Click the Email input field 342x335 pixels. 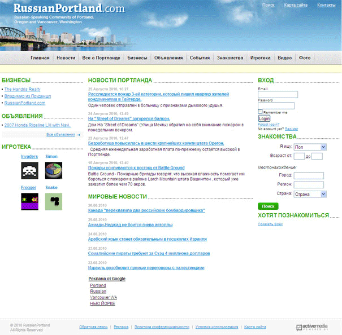tap(278, 95)
